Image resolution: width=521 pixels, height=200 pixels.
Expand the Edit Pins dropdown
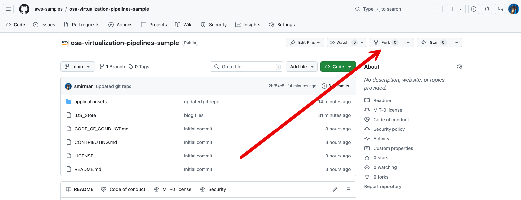tap(306, 43)
